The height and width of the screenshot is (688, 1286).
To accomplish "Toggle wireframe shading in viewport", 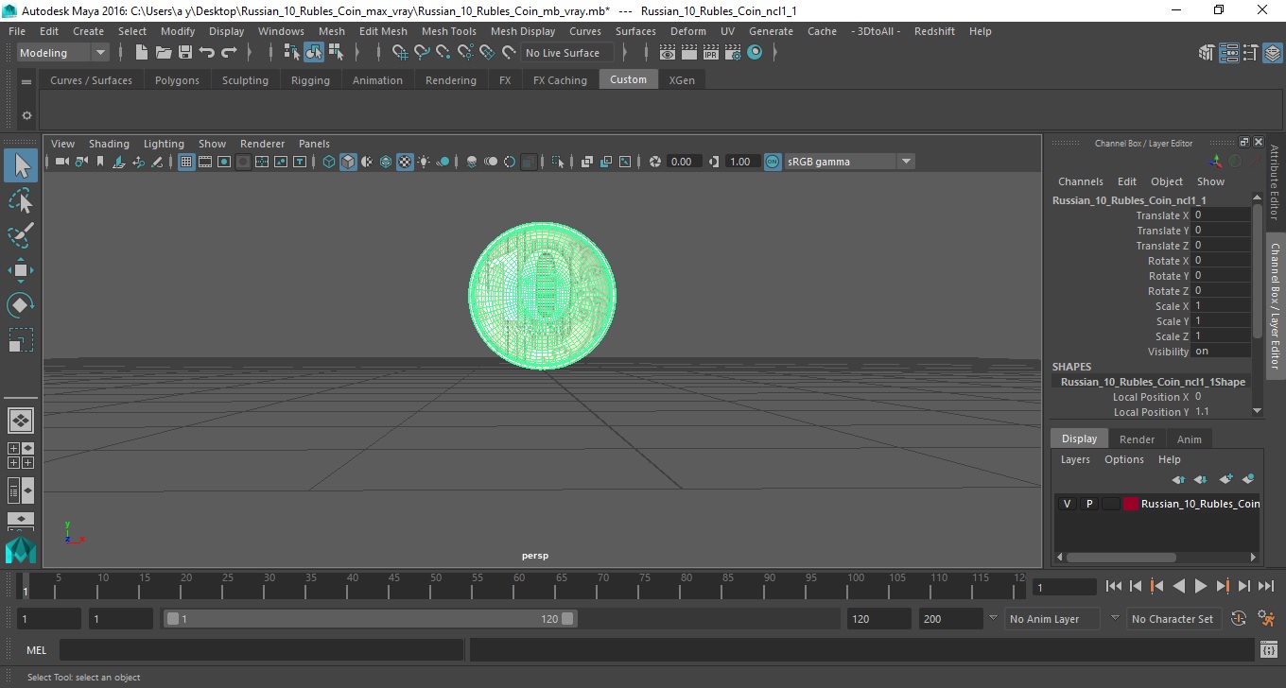I will (329, 162).
